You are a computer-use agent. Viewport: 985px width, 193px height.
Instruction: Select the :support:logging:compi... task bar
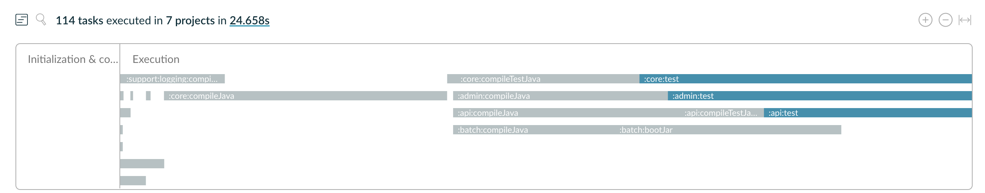pyautogui.click(x=172, y=79)
